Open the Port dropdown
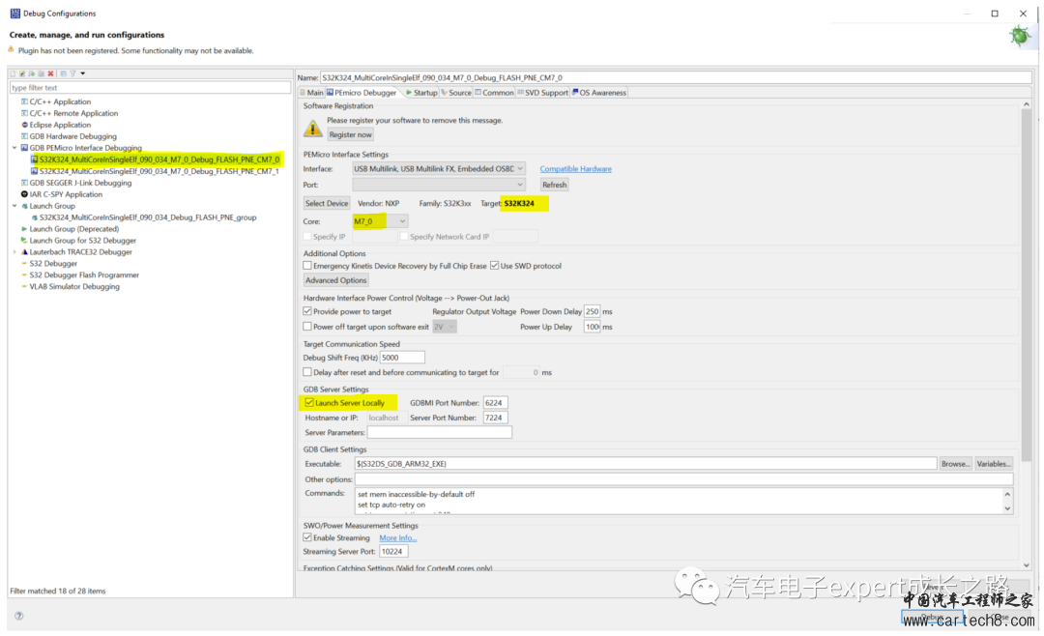This screenshot has height=636, width=1044. [x=439, y=185]
